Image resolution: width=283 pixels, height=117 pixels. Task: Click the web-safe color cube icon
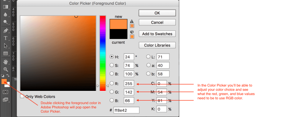click(x=132, y=32)
